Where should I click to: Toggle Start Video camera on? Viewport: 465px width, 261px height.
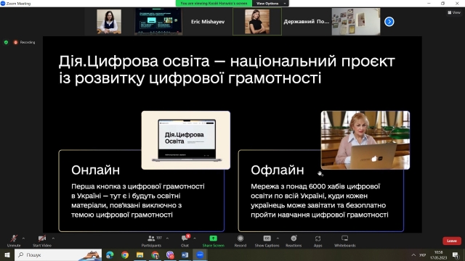[42, 241]
